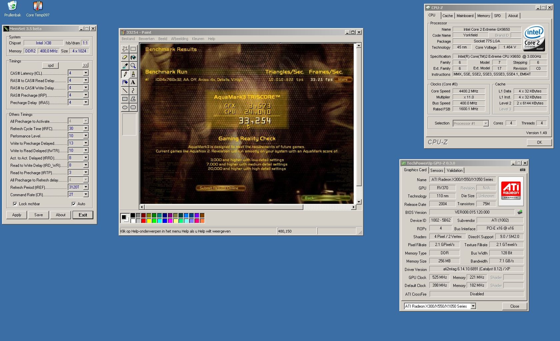Click the Close button in GPU-Z
The height and width of the screenshot is (341, 560).
(515, 306)
